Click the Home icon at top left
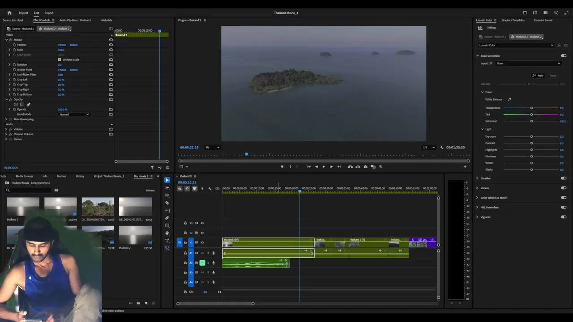Screen dimensions: 573x322 pyautogui.click(x=9, y=13)
